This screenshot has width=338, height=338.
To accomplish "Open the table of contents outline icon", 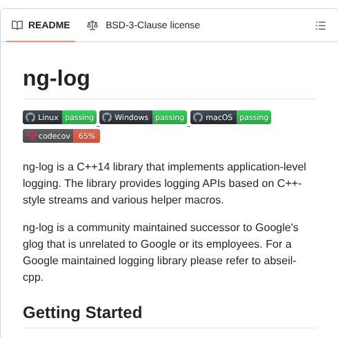I will [x=321, y=26].
